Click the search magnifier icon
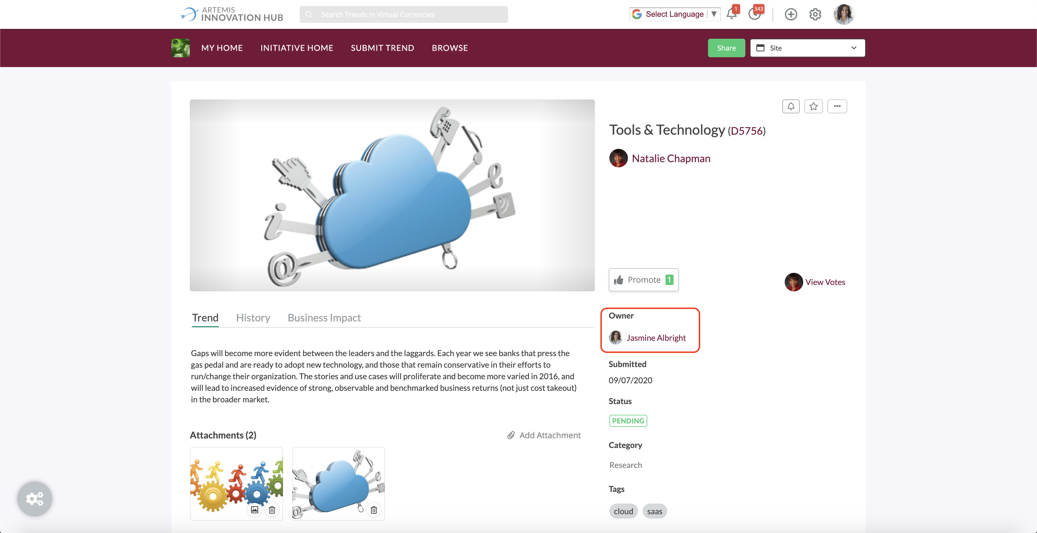1037x533 pixels. click(309, 14)
